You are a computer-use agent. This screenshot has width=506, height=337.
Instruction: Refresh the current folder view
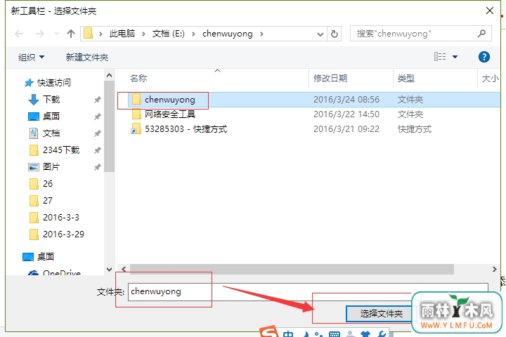tap(335, 34)
